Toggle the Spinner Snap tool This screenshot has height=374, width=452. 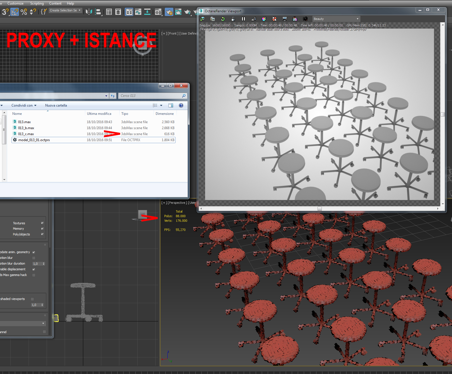click(x=33, y=12)
